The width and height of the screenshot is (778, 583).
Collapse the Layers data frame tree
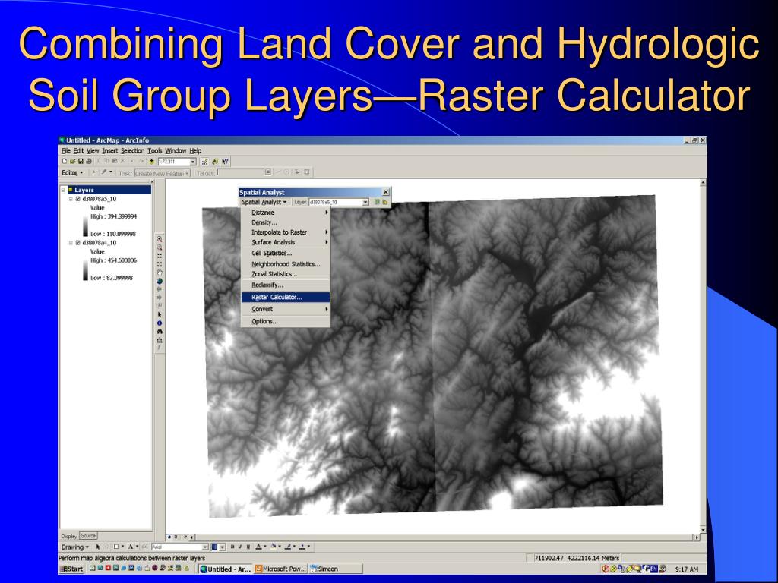pos(63,190)
